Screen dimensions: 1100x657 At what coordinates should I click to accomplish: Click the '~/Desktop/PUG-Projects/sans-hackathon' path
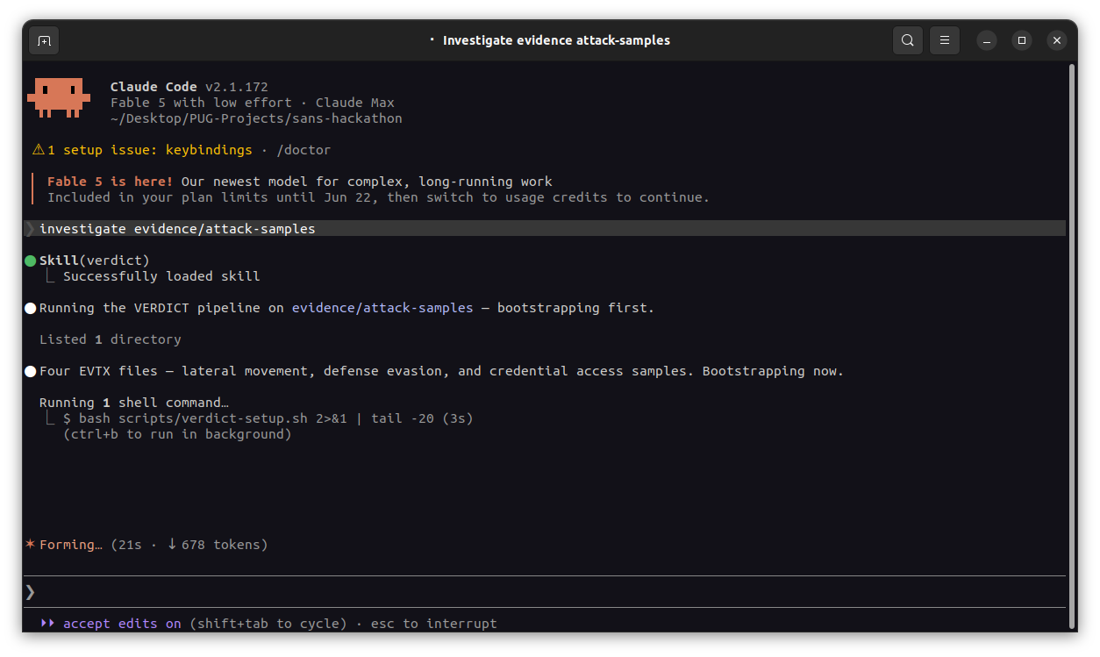(256, 118)
